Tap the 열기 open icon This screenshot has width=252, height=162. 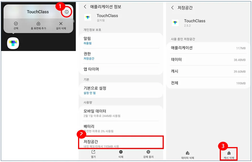[x=93, y=152]
